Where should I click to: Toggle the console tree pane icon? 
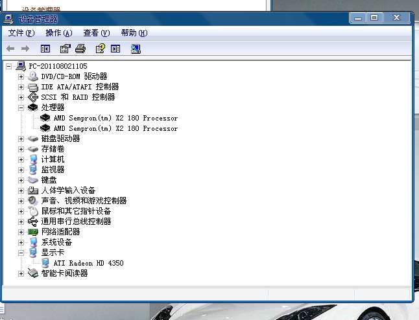45,49
